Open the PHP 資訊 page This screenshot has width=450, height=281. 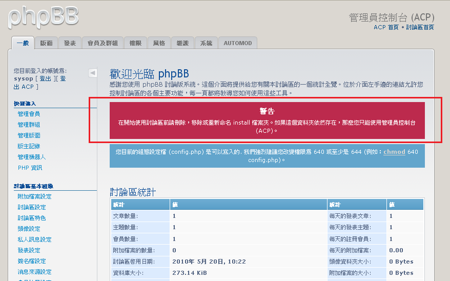(30, 168)
